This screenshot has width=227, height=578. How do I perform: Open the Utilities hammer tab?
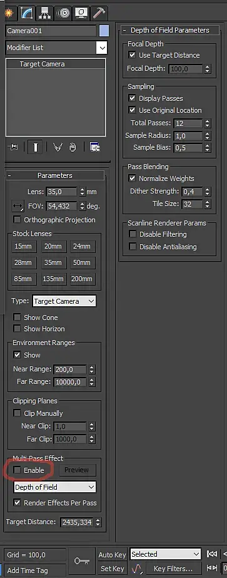99,13
